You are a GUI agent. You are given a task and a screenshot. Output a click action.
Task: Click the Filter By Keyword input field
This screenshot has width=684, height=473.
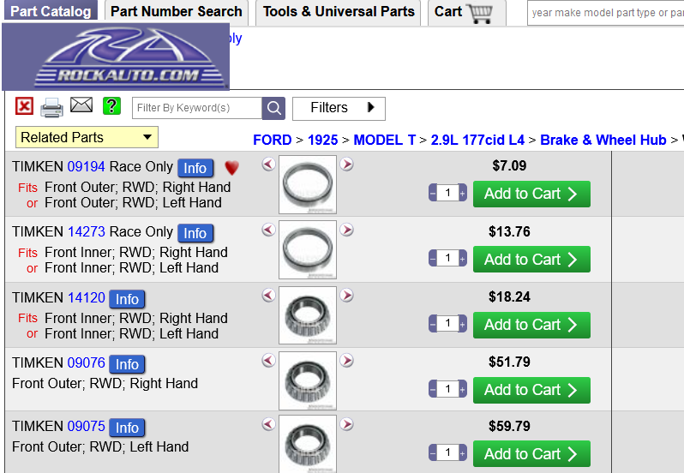(196, 108)
